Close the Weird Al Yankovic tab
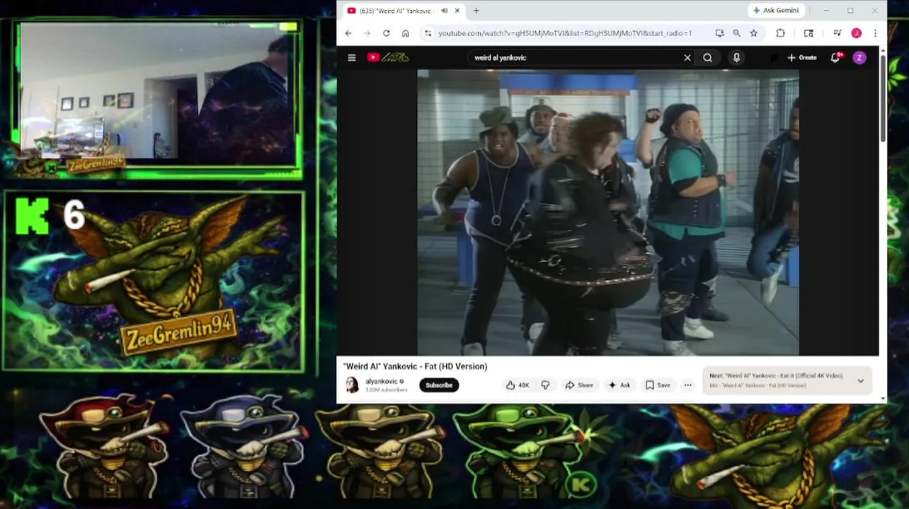The width and height of the screenshot is (909, 509). [x=457, y=11]
